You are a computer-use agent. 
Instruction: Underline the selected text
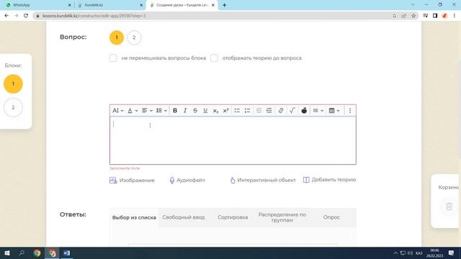205,111
